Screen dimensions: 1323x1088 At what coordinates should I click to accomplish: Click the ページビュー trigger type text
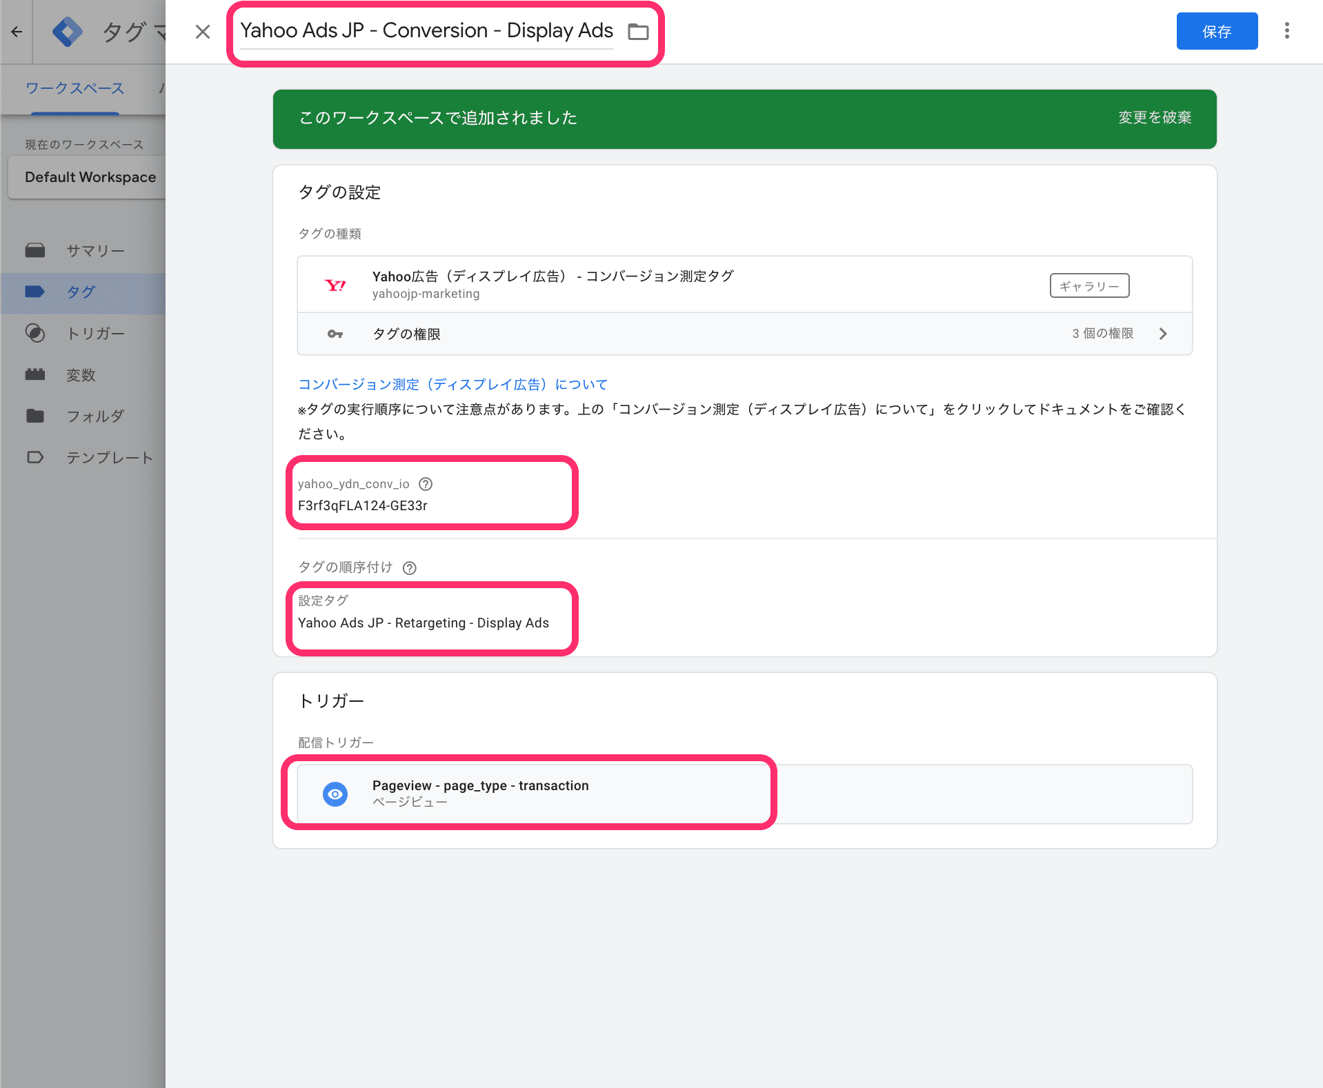pyautogui.click(x=410, y=802)
